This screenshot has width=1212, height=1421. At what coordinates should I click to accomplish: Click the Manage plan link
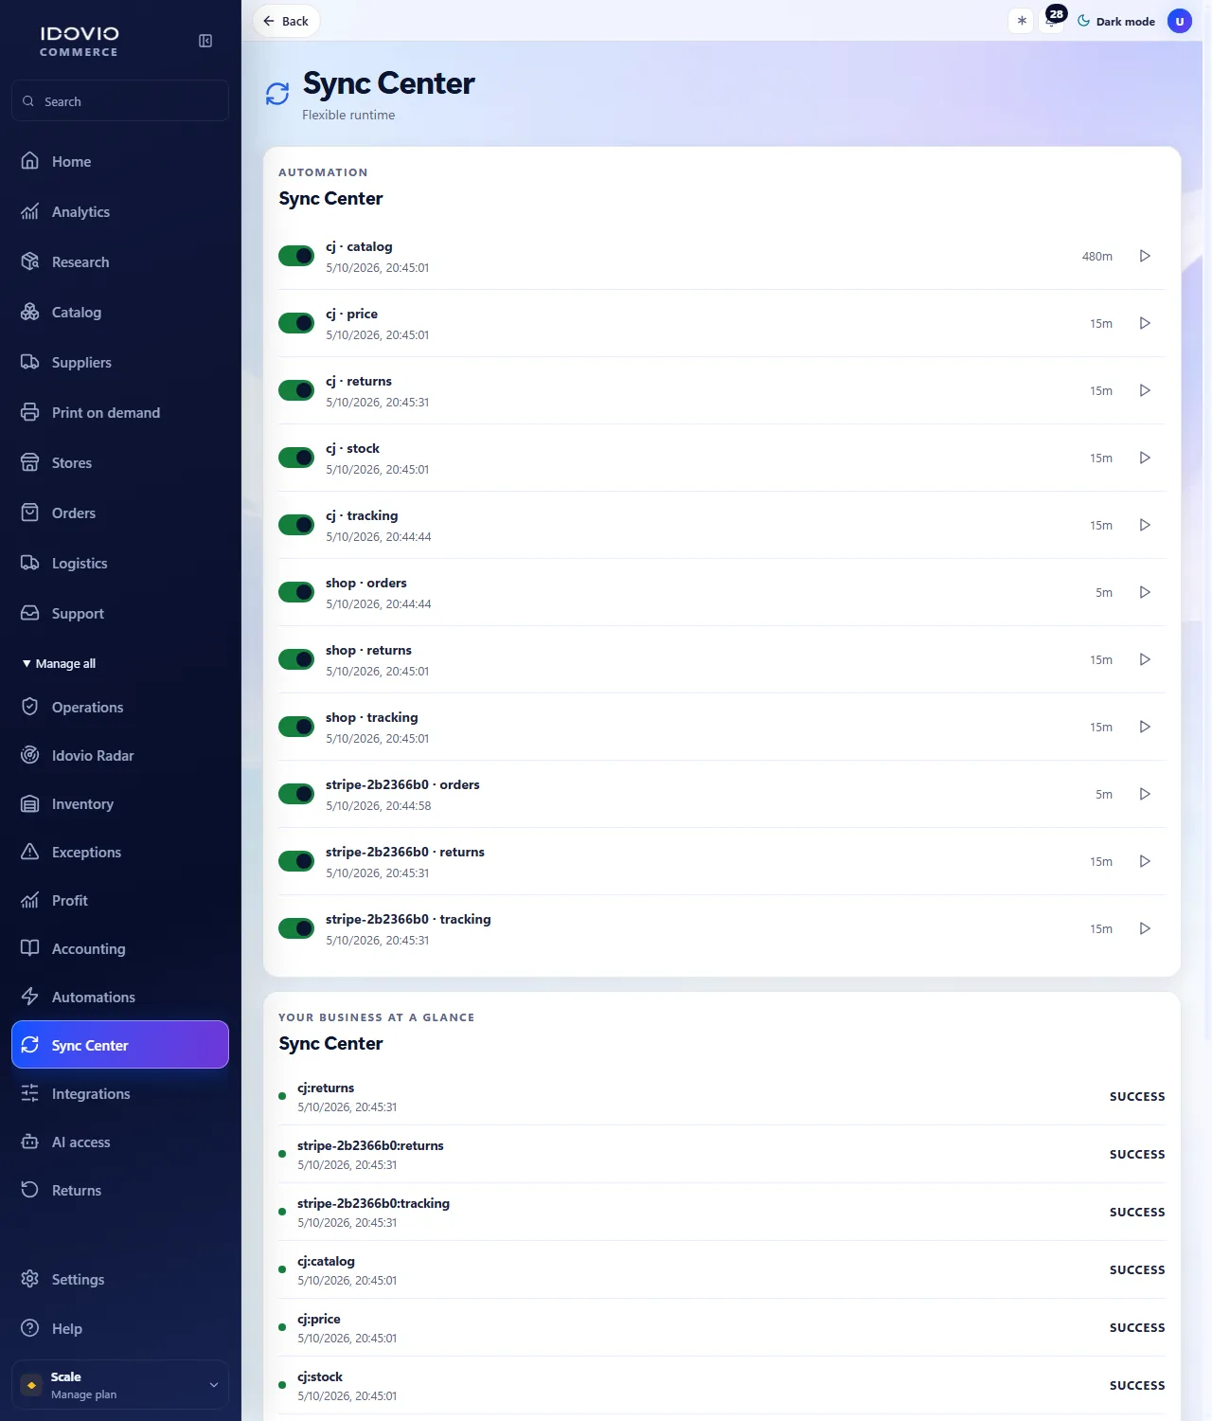83,1394
